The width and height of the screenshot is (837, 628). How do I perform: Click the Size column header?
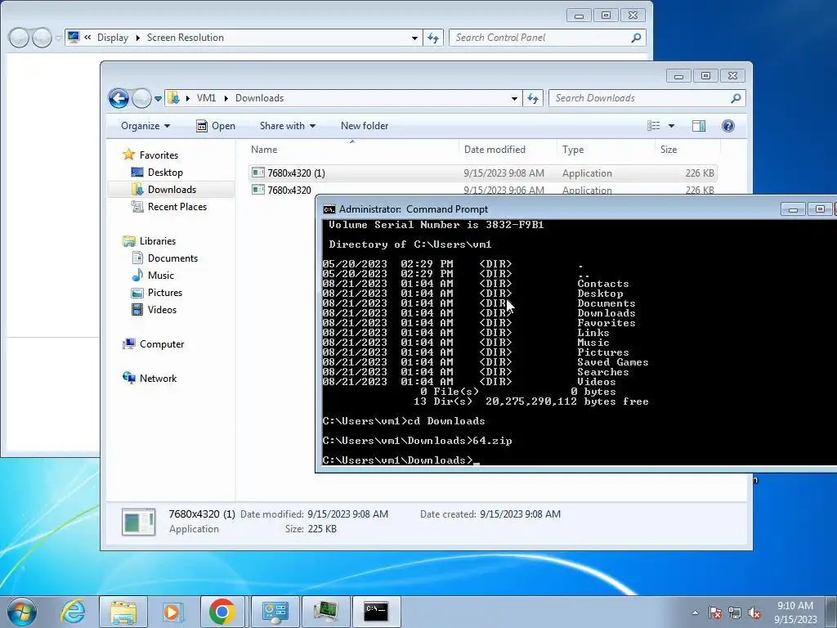coord(687,150)
